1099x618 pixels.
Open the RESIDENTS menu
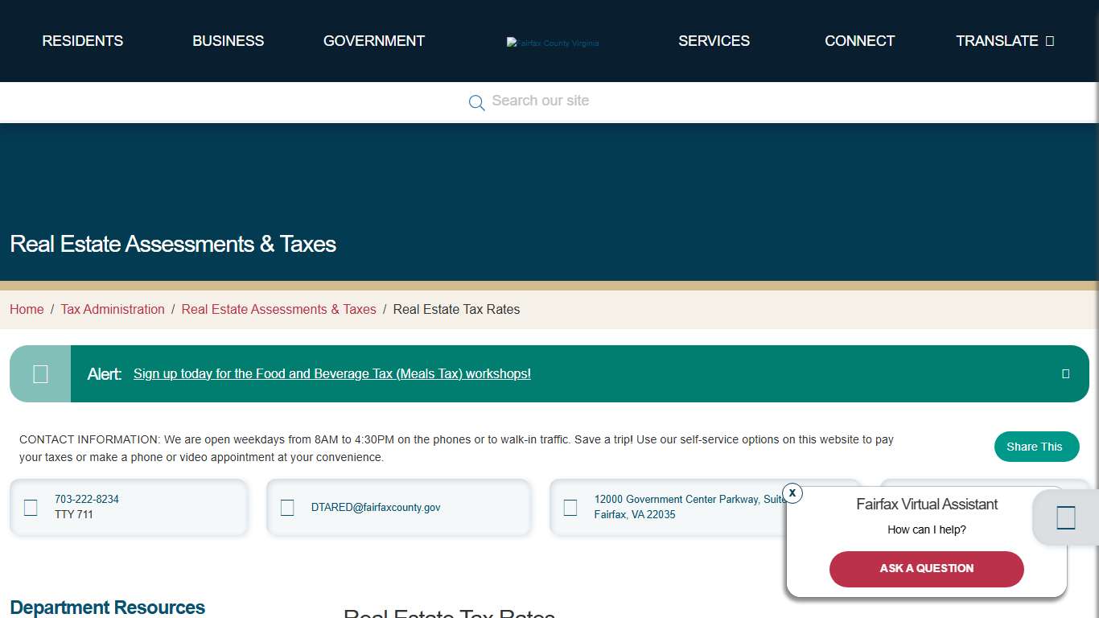point(82,40)
